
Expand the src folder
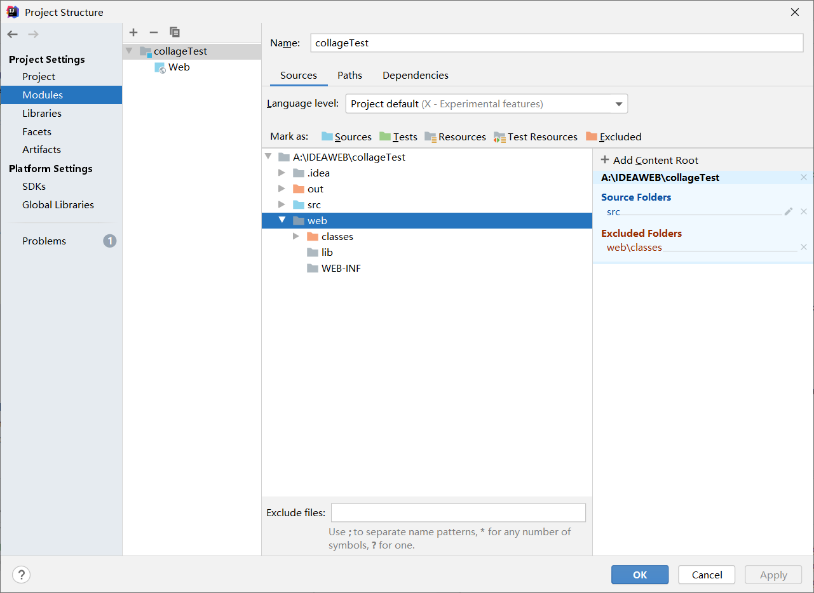coord(282,204)
